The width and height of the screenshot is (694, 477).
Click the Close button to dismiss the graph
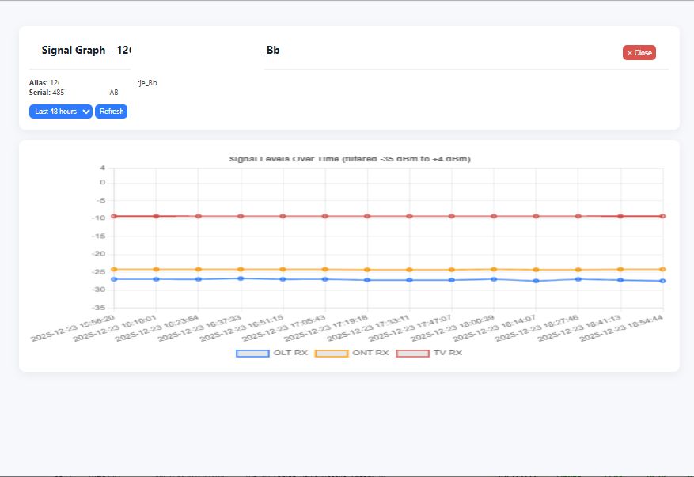point(639,52)
